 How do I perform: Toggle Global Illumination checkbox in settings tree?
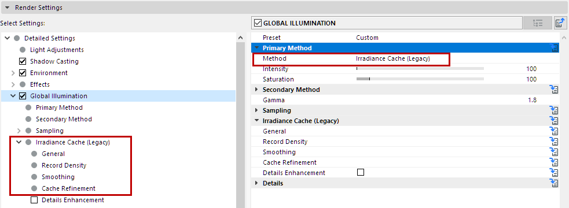[23, 96]
